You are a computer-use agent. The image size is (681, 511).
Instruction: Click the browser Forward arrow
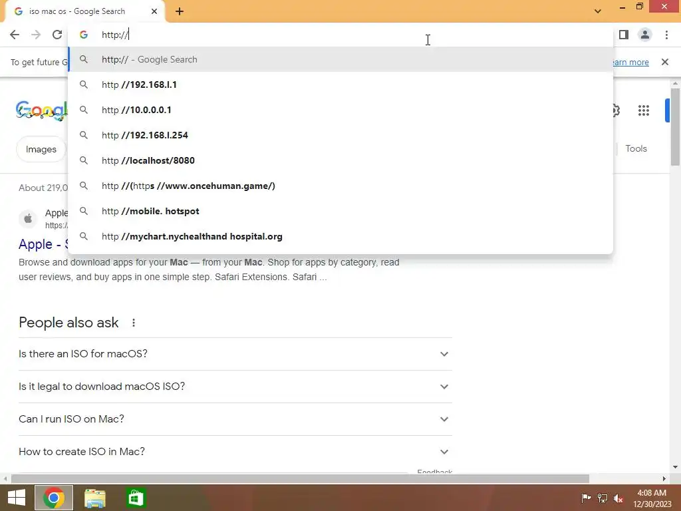(36, 35)
